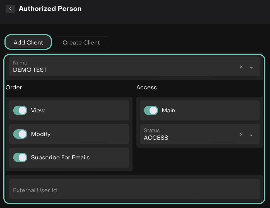Screen dimensions: 270x208
Task: Switch to the Create Client tab
Action: click(81, 43)
